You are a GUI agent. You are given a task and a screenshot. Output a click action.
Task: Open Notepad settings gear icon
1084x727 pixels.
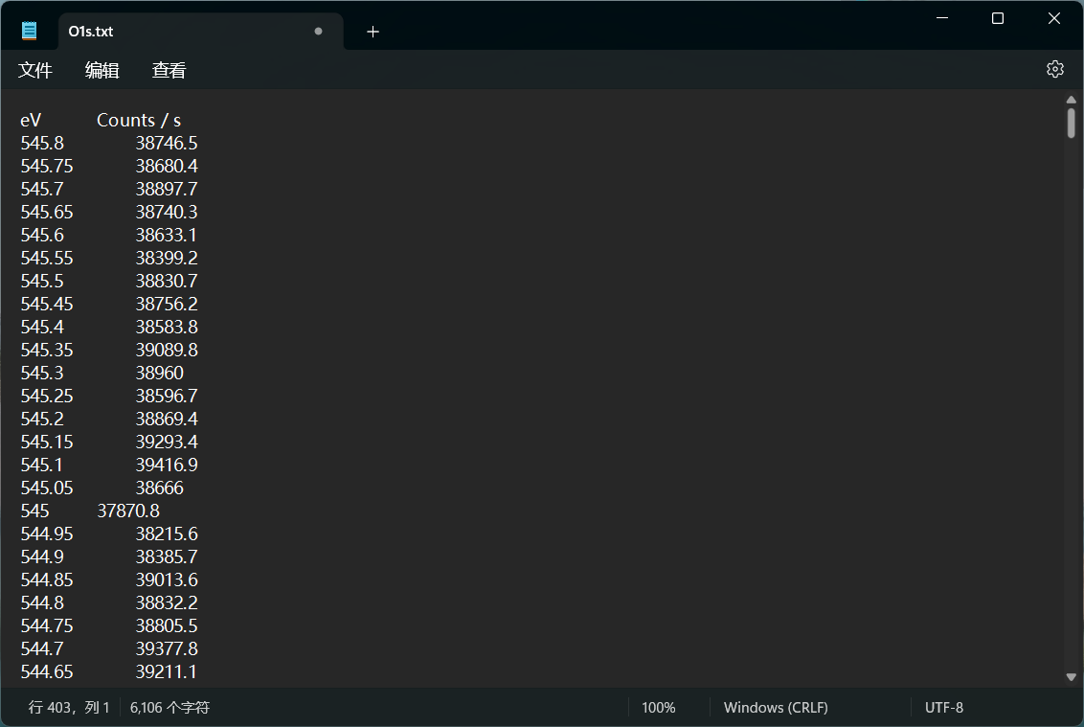(1054, 69)
